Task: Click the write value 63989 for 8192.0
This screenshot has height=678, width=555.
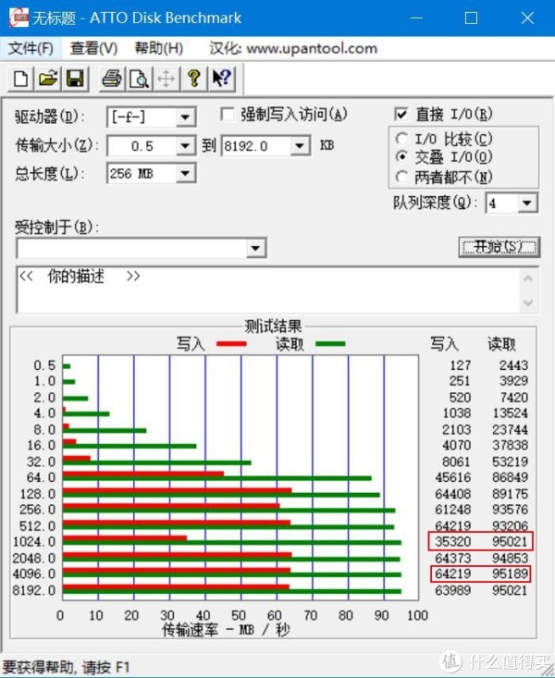Action: 453,590
